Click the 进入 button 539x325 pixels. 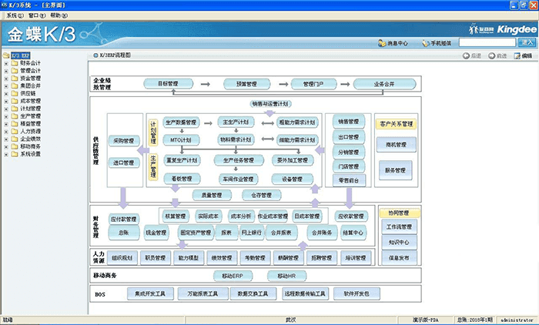[x=527, y=43]
